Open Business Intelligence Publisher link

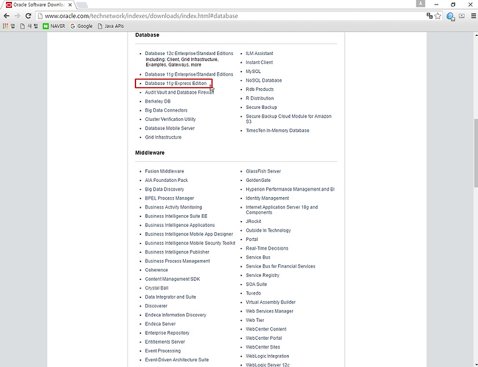coord(177,252)
